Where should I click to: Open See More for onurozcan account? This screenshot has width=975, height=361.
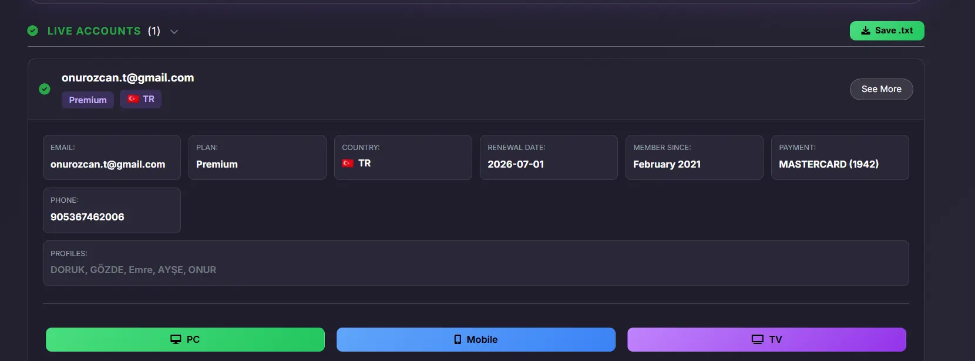point(881,89)
